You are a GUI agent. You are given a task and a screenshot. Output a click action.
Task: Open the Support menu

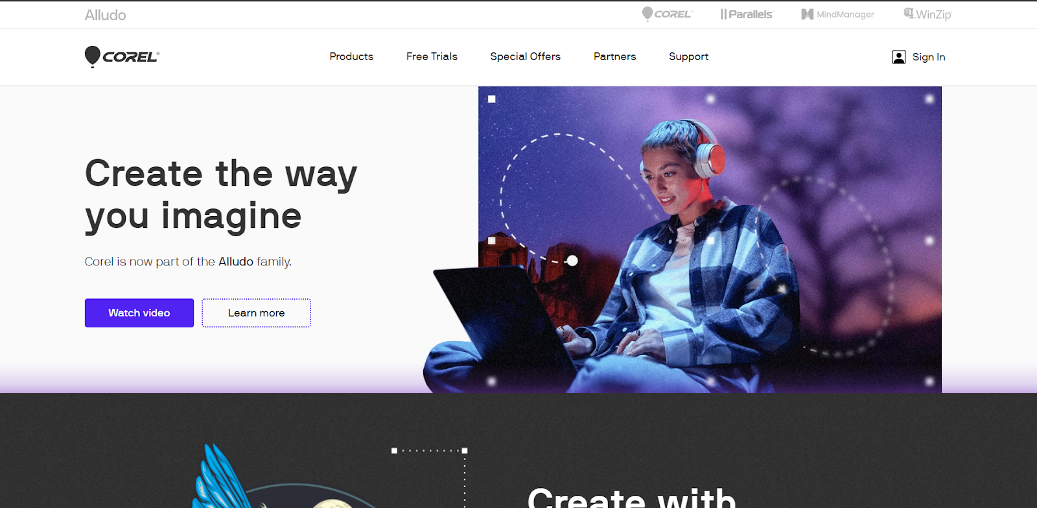(688, 57)
